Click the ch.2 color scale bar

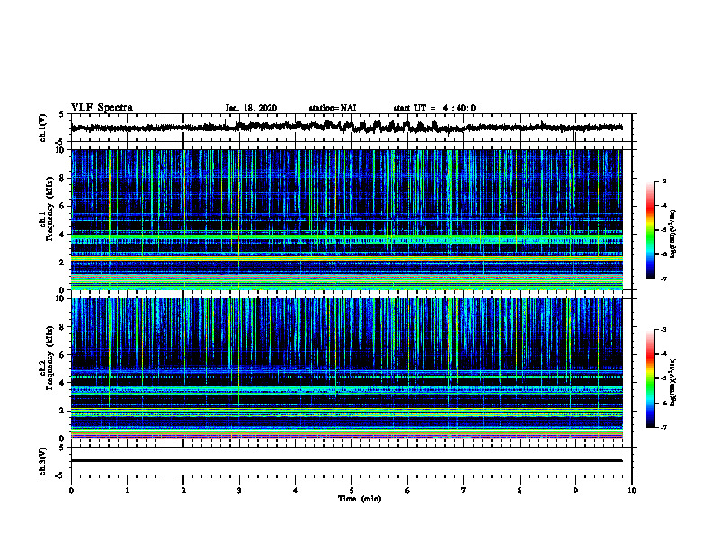(651, 378)
